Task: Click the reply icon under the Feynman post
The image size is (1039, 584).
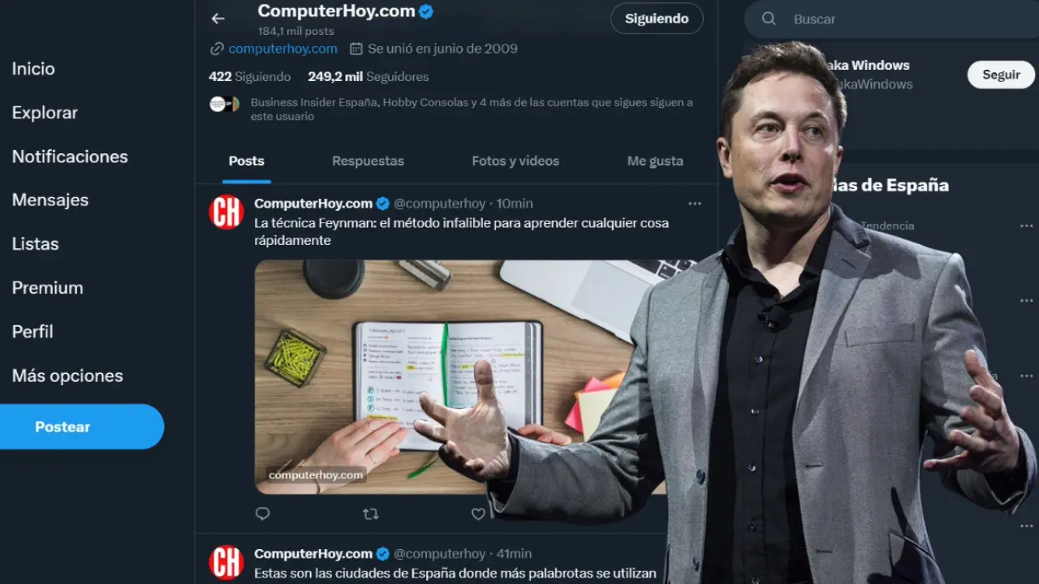Action: pos(262,513)
